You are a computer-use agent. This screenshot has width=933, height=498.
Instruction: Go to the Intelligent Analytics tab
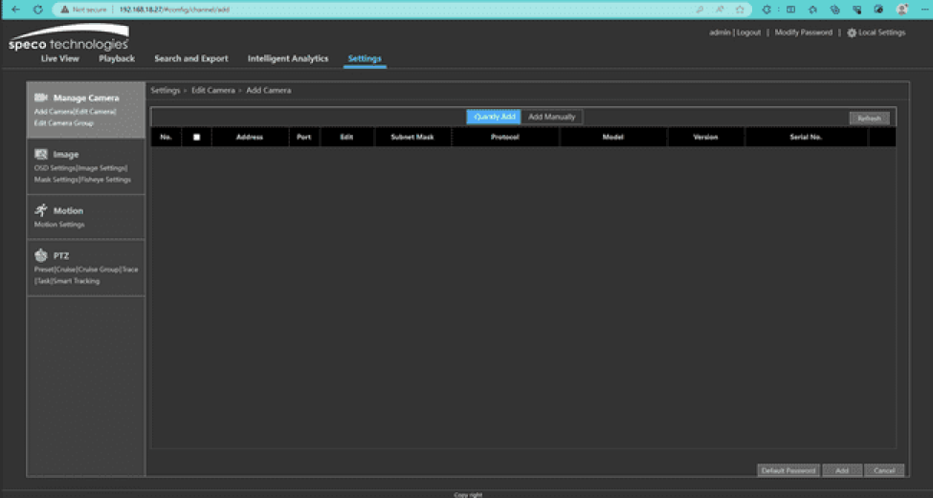[287, 58]
